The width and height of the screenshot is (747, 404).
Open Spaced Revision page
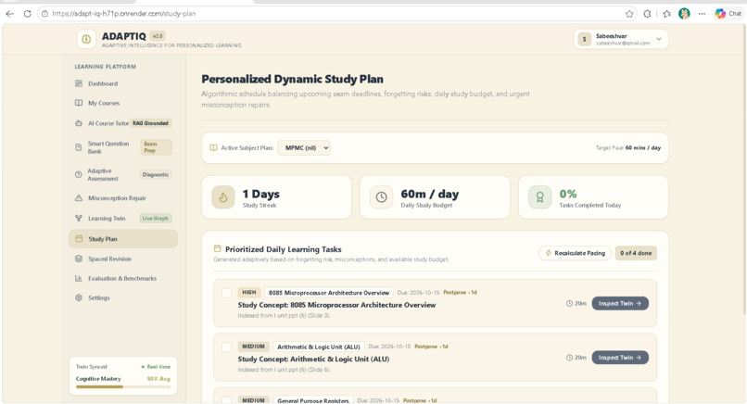123,259
